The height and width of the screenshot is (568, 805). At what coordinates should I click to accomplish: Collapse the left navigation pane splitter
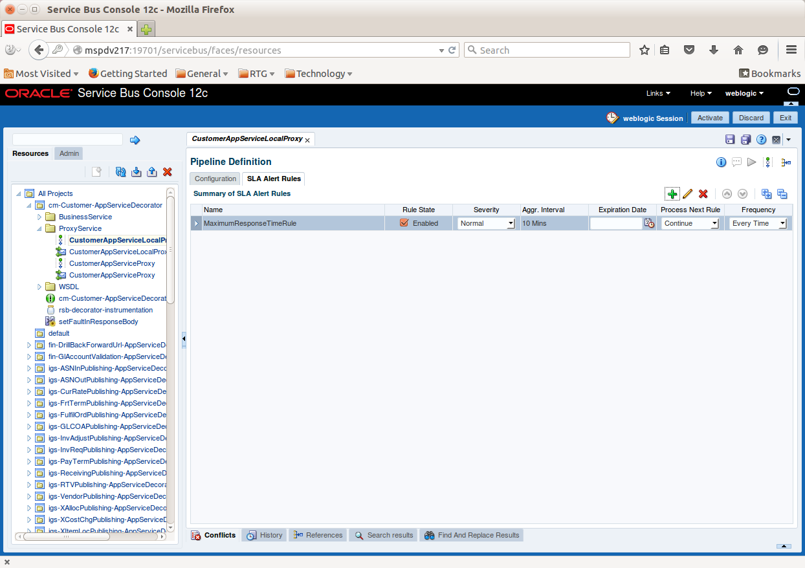tap(184, 338)
